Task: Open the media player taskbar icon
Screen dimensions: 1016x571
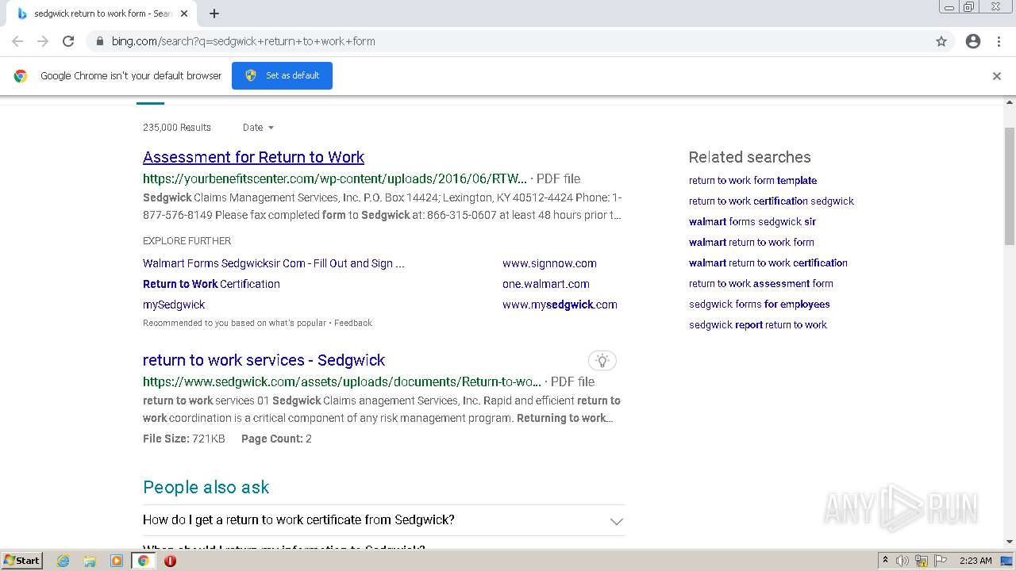Action: [117, 561]
